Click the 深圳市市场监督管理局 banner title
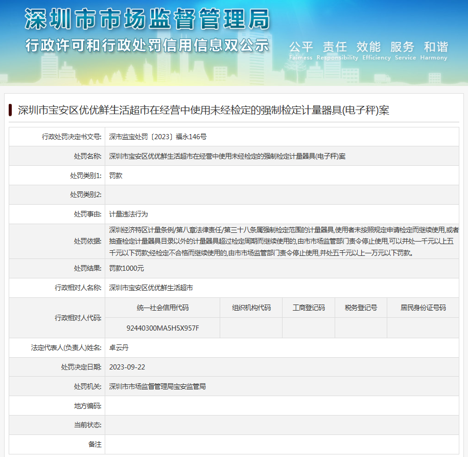Viewport: 468px width, 457px height. [x=147, y=19]
